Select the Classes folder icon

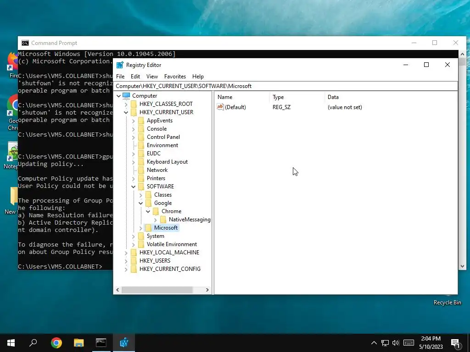click(x=148, y=194)
